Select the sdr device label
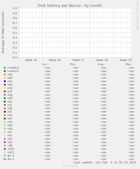This screenshot has height=169, width=140. point(10,132)
